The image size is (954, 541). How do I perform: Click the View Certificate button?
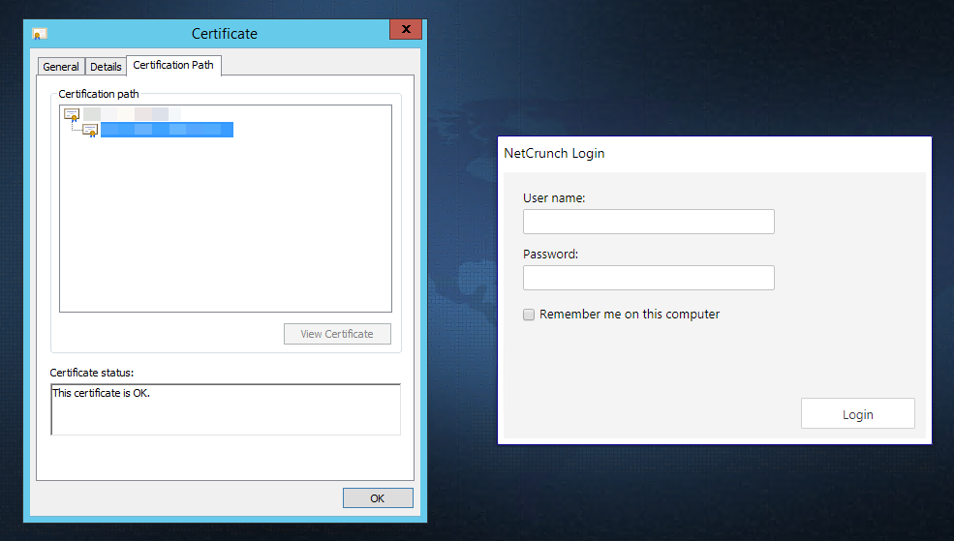tap(337, 334)
